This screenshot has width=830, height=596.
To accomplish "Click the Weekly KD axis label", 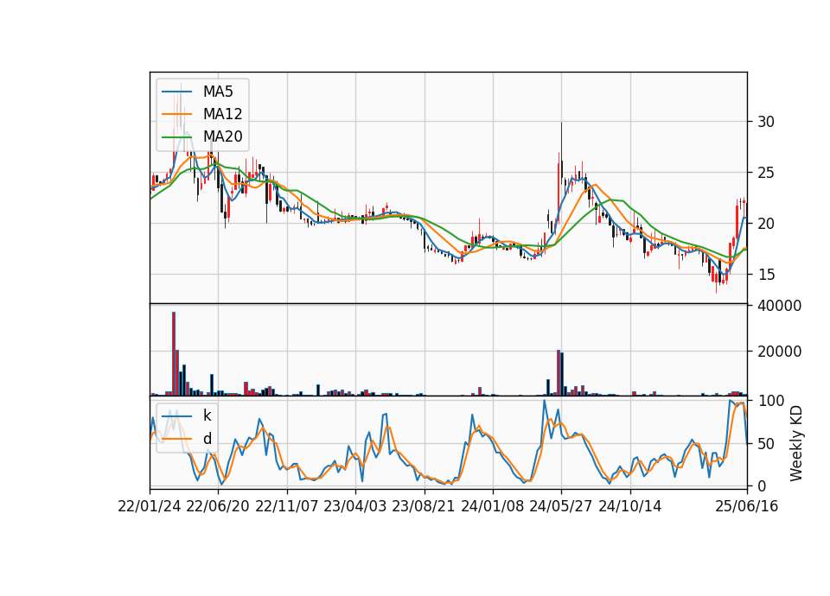I will tap(795, 443).
